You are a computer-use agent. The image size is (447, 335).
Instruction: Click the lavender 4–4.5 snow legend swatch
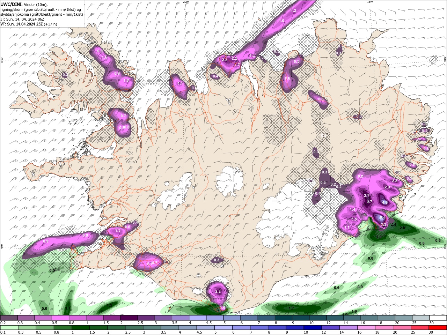pyautogui.click(x=198, y=318)
